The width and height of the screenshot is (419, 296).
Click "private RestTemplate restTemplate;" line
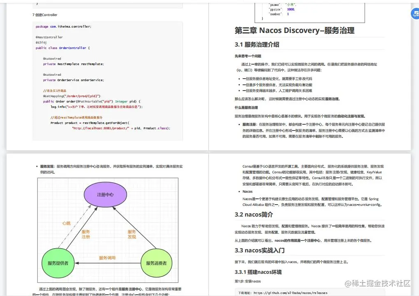[x=74, y=64]
